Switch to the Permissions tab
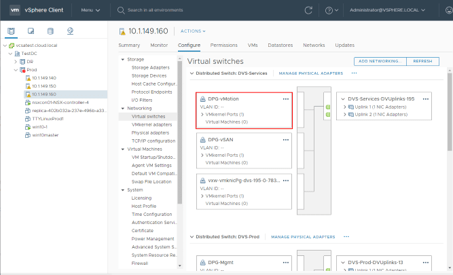 [223, 45]
